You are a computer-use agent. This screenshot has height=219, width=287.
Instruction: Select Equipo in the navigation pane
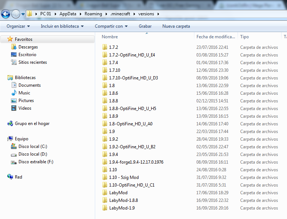pos(21,139)
